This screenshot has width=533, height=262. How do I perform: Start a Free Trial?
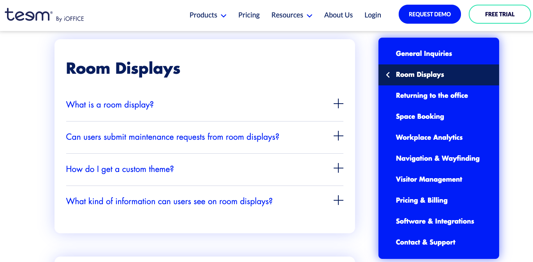click(x=500, y=14)
